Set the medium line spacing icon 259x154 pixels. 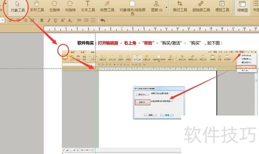pos(86,20)
